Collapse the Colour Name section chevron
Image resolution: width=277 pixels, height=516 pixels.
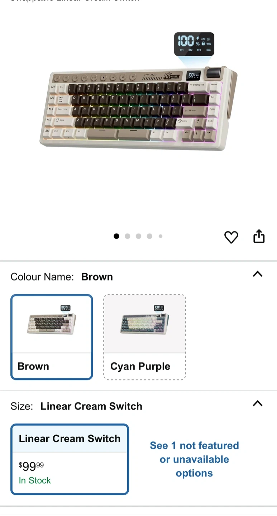point(258,274)
